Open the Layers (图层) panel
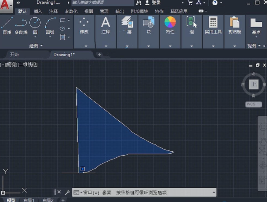Viewport: 267px width, 202px height. (x=127, y=25)
